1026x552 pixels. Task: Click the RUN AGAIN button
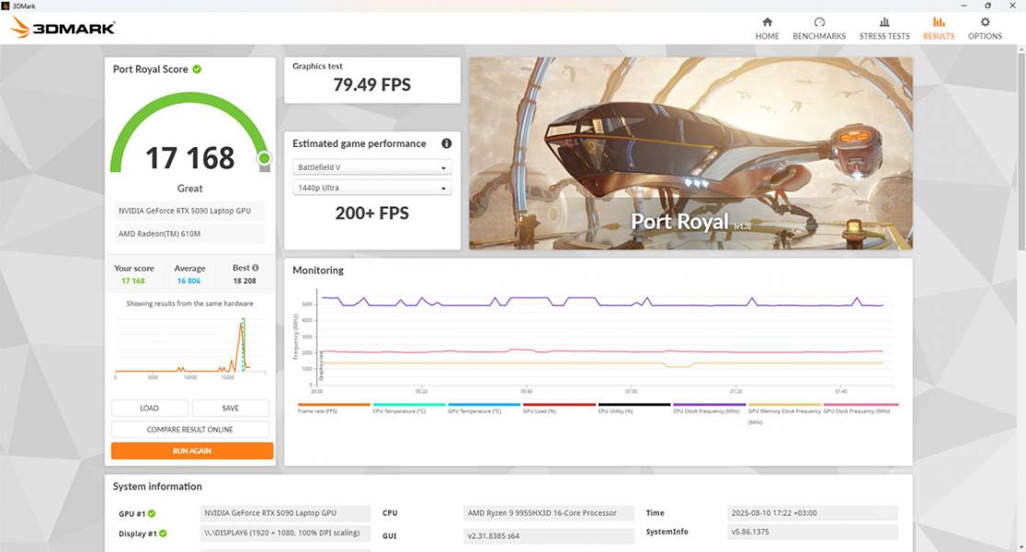coord(189,450)
